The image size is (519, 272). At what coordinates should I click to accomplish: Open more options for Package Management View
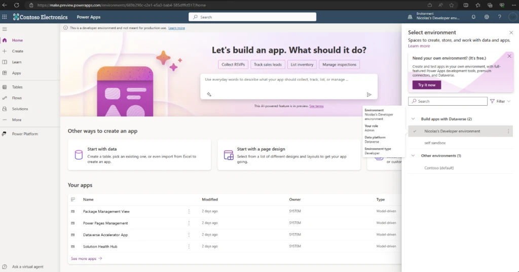pyautogui.click(x=189, y=211)
